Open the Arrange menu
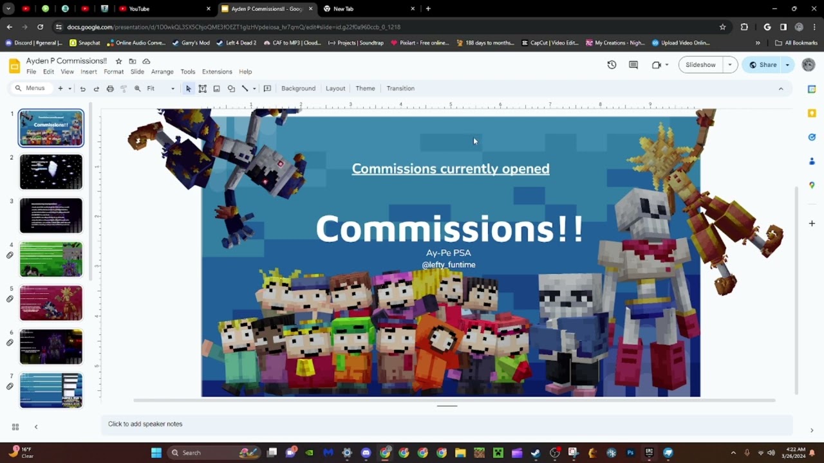The width and height of the screenshot is (824, 463). [162, 72]
